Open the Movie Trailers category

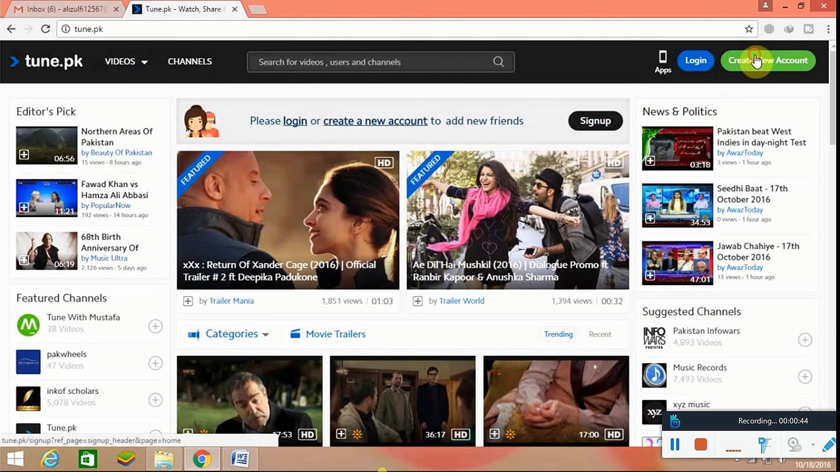[x=327, y=334]
